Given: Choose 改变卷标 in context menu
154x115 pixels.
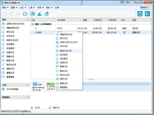Looking at the screenshot, I should click(x=69, y=55).
